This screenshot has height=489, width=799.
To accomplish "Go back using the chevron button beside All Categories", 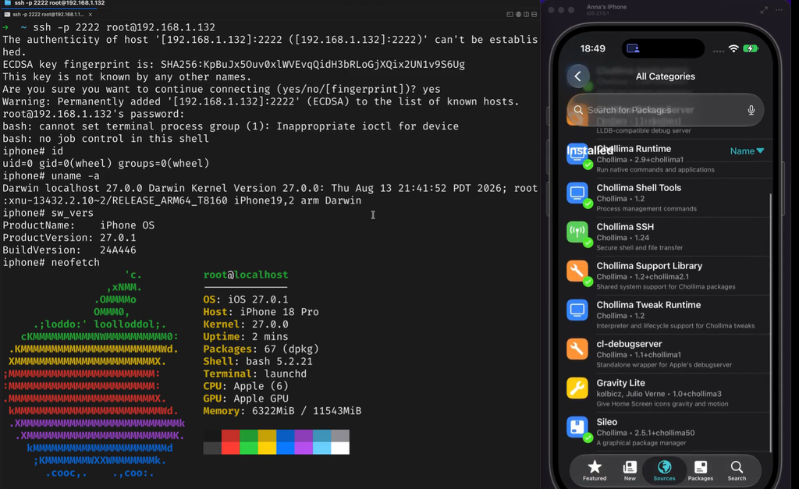I will 578,76.
